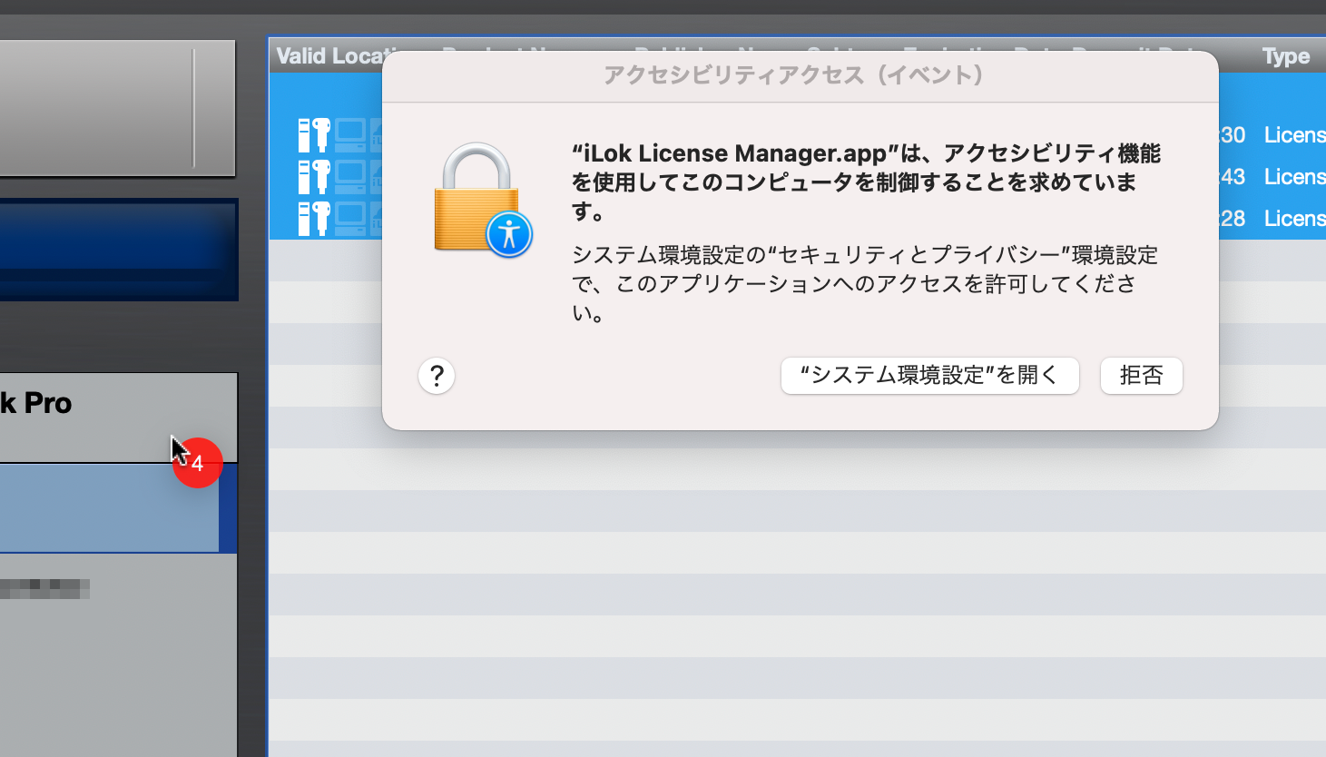The height and width of the screenshot is (757, 1326).
Task: Click the Type column header
Action: tap(1285, 55)
